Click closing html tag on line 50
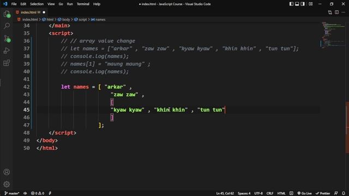Image resolution: width=349 pixels, height=196 pixels. point(47,148)
